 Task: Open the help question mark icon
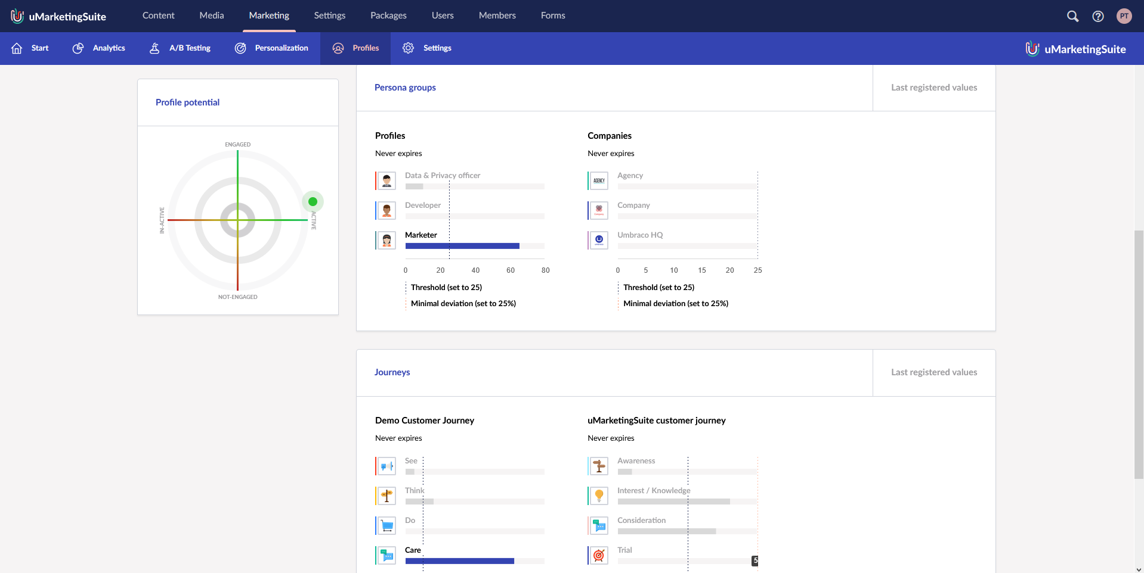point(1098,16)
